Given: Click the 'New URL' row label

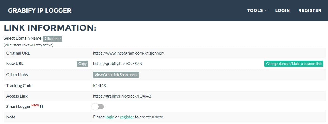Looking at the screenshot, I should [x=15, y=64].
